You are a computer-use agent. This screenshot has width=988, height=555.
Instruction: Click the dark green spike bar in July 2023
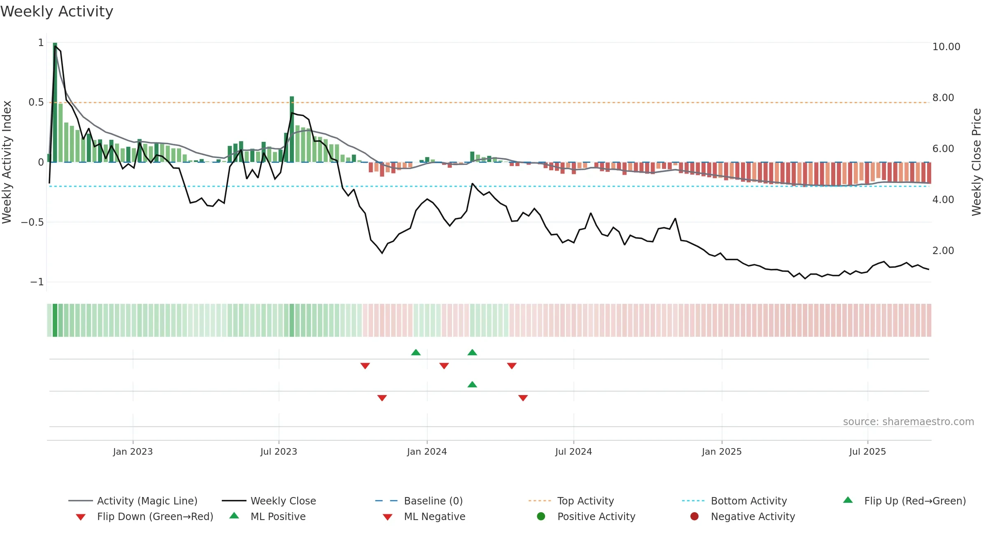pos(292,129)
